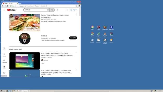The height and width of the screenshot is (92, 163).
Task: Open options menu for the Paneer Tikka ad
Action: pos(76,14)
